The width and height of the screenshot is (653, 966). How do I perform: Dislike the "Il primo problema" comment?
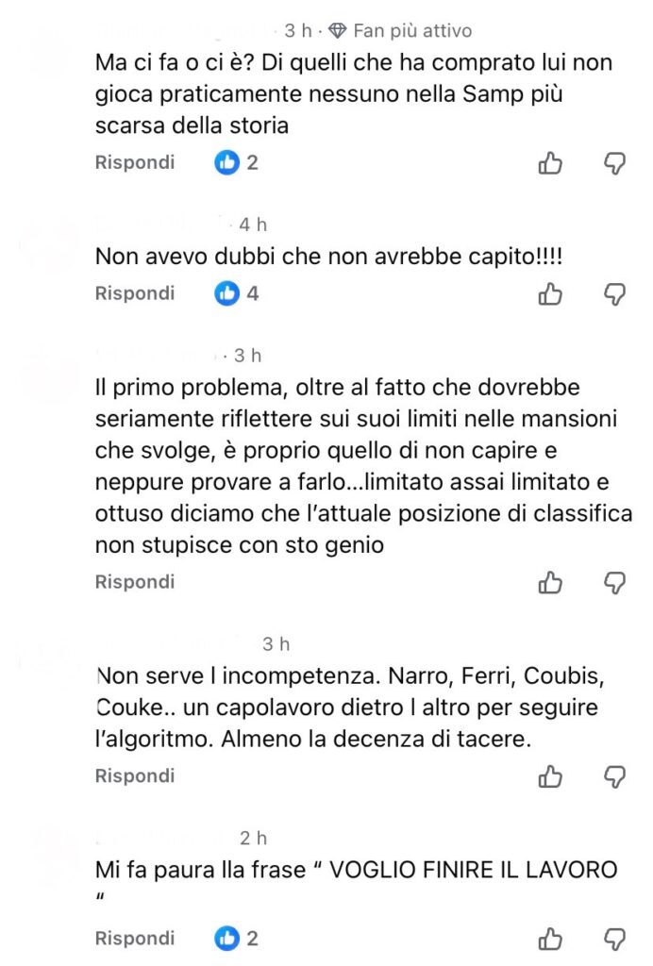coord(614,583)
